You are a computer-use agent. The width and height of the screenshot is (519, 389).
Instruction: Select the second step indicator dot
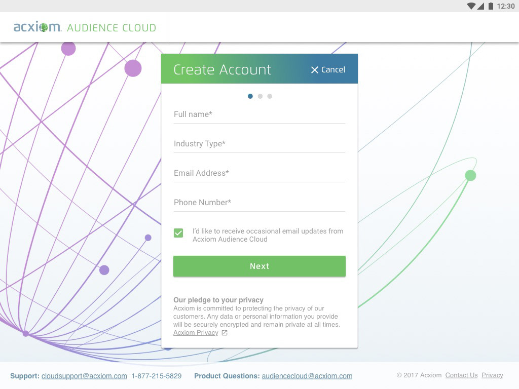pyautogui.click(x=260, y=96)
